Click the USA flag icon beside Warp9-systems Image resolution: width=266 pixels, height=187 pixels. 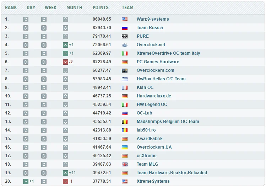125,19
